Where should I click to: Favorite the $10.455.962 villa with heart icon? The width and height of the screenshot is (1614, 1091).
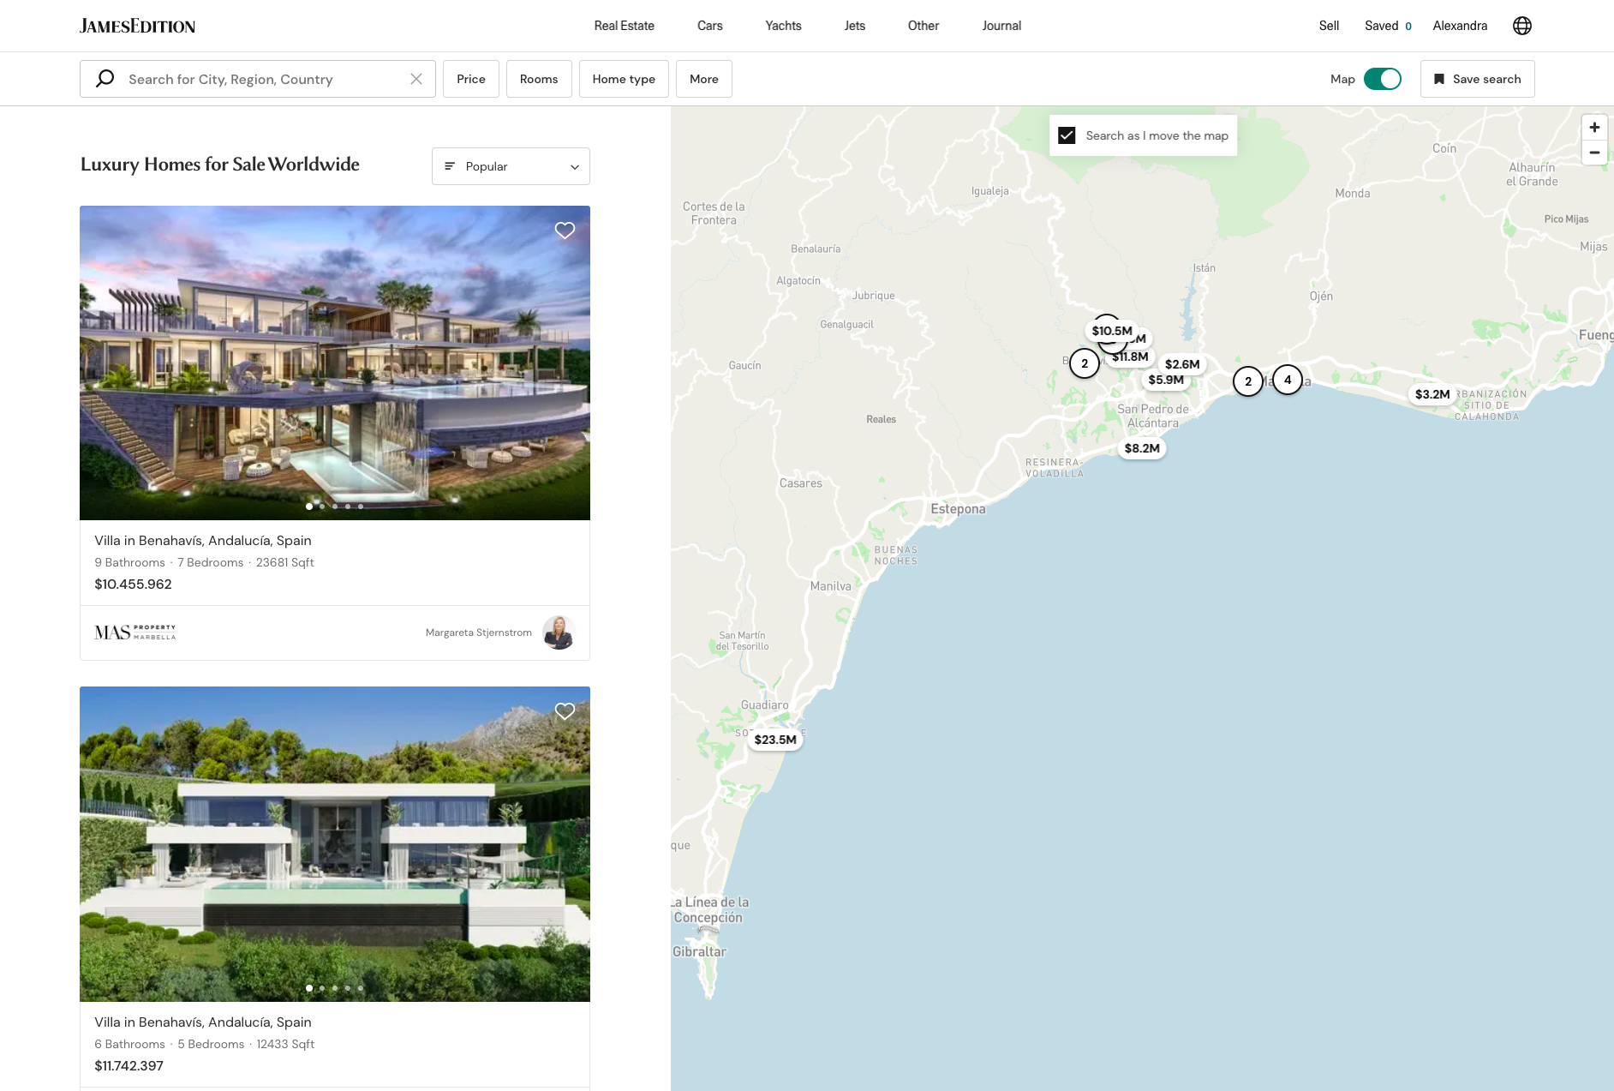pos(565,231)
